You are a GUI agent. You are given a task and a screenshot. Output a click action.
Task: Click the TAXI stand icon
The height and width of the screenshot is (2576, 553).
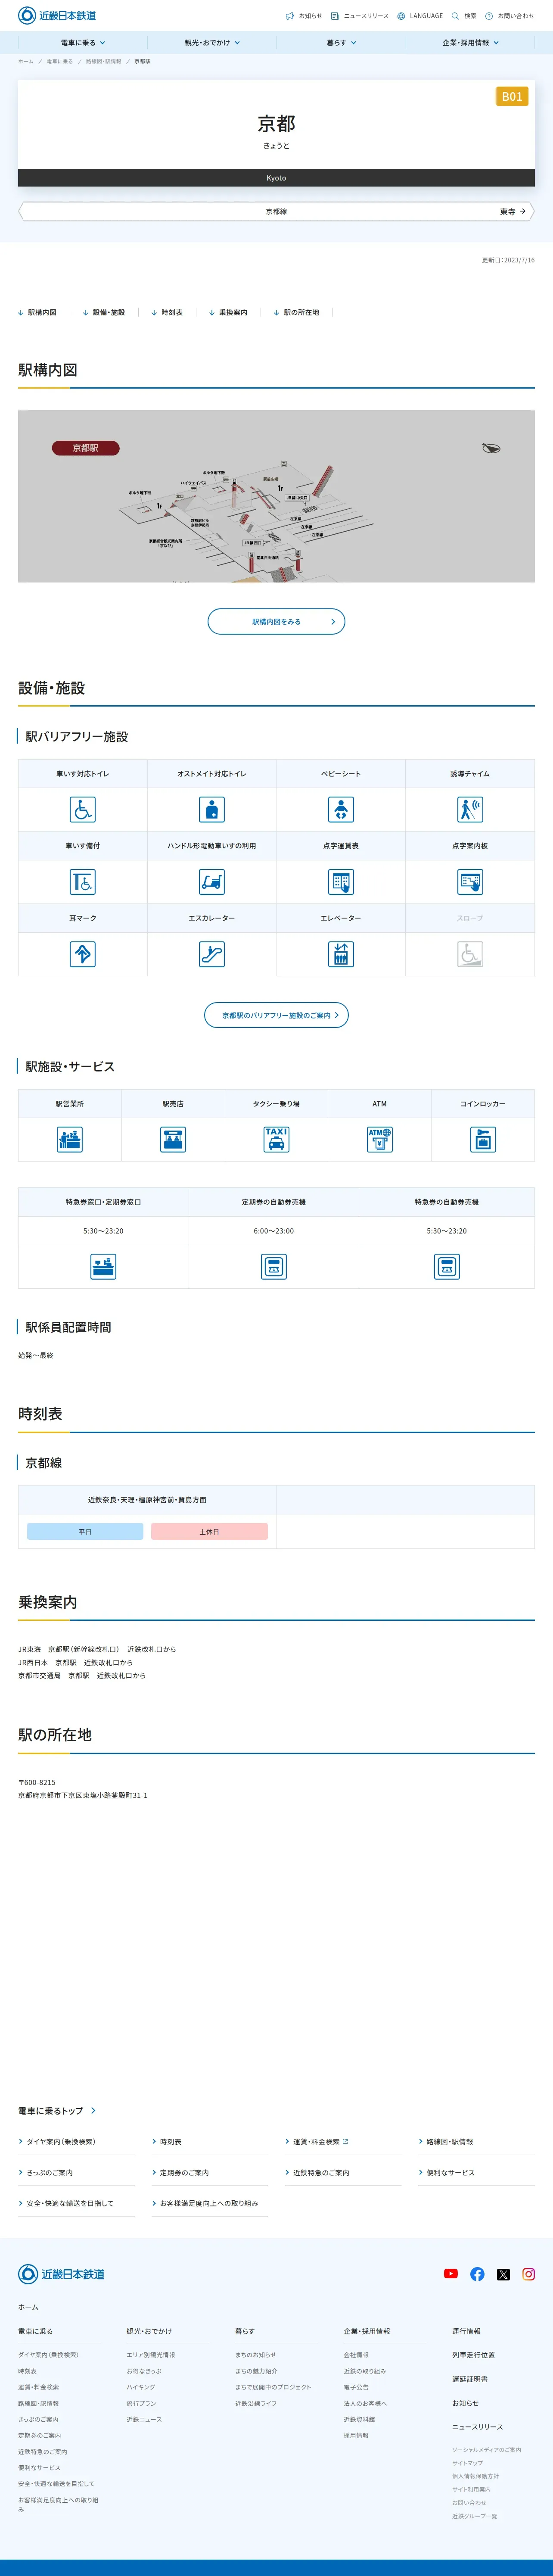[x=276, y=1139]
